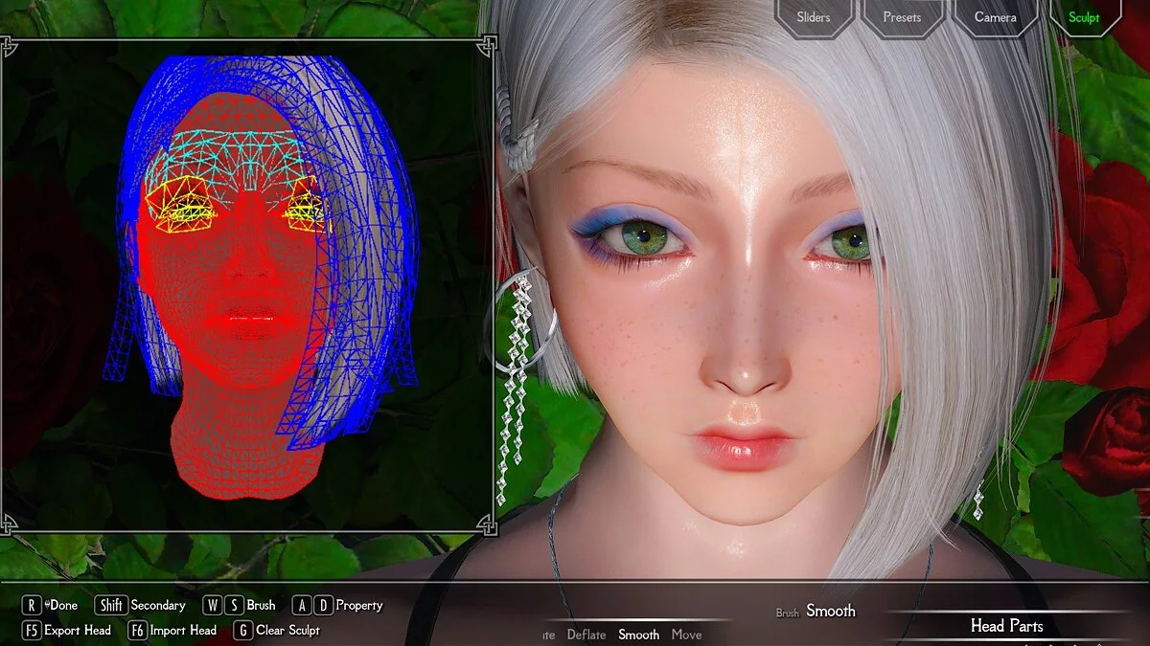Click the A key icon for Property
1150x646 pixels.
point(302,605)
